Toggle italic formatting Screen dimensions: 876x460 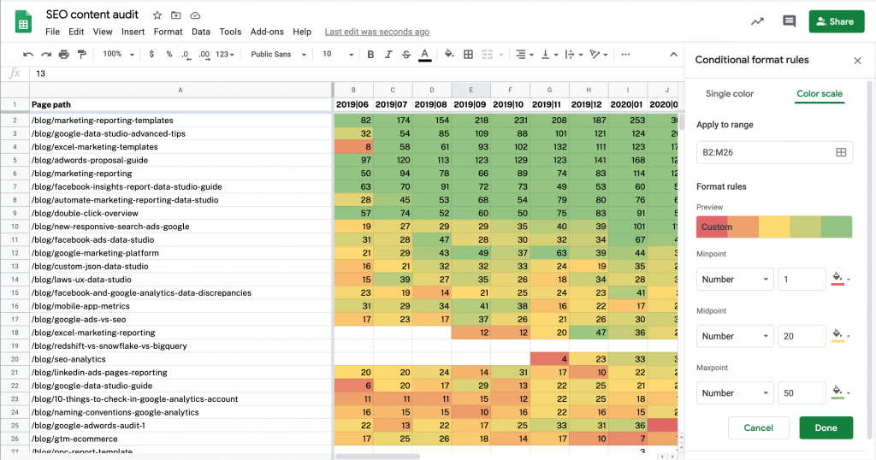[x=388, y=54]
